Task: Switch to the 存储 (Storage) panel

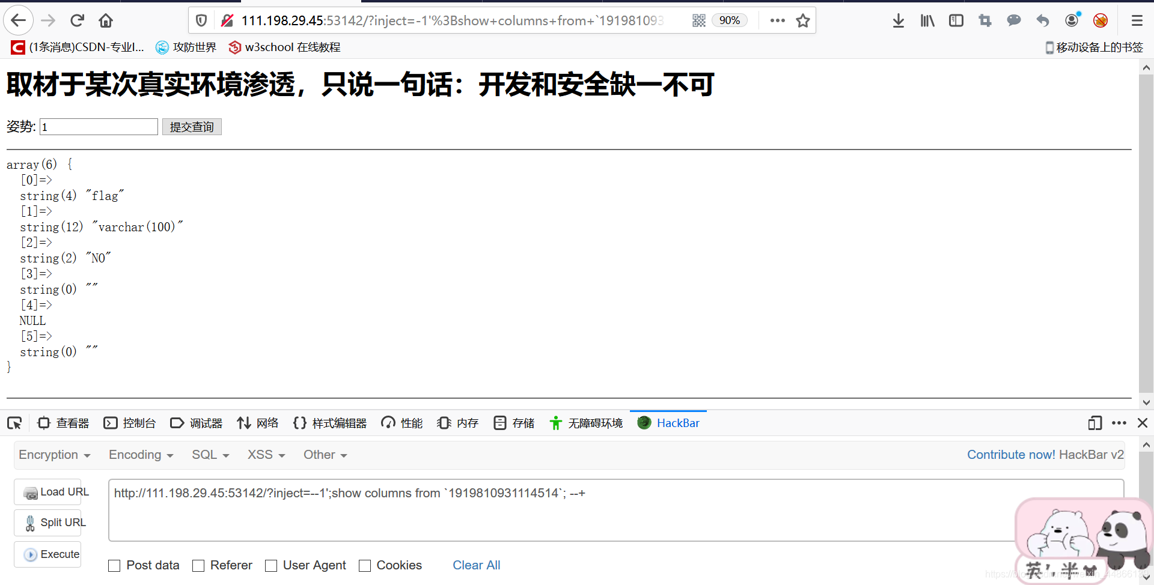Action: (x=514, y=423)
